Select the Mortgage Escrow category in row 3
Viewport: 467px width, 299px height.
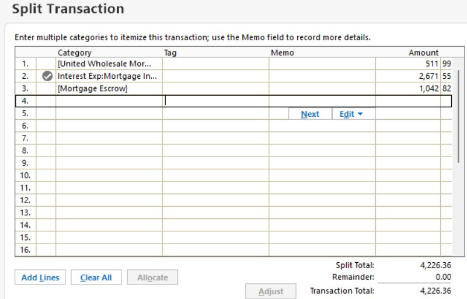pos(109,88)
